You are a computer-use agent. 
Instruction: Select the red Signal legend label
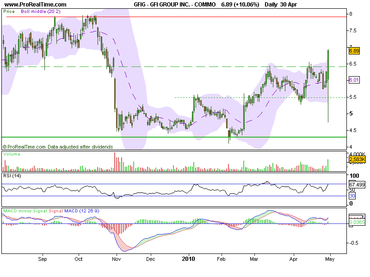pos(55,211)
